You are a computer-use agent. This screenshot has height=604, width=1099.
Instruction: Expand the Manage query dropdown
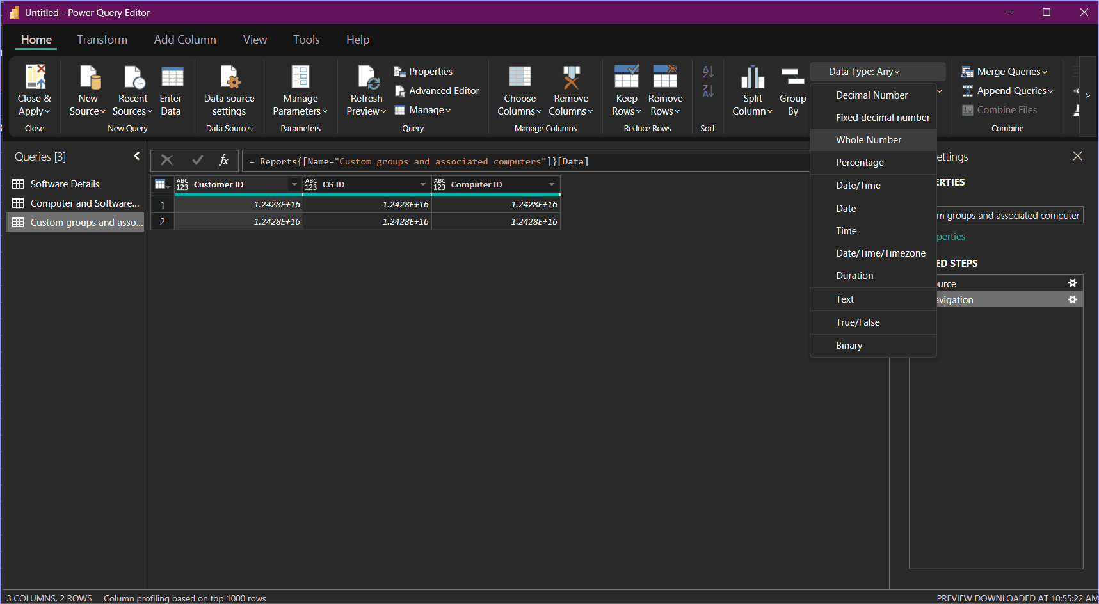click(423, 110)
